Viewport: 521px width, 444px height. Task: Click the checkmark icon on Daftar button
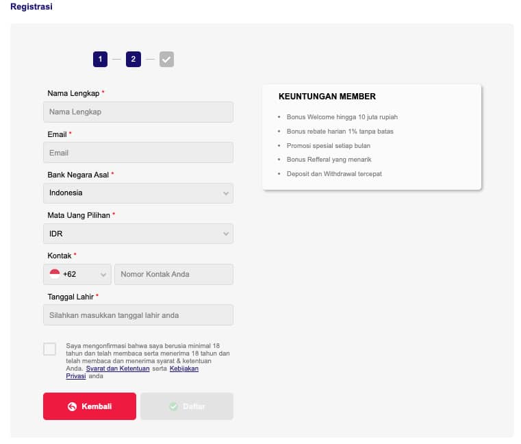[173, 406]
